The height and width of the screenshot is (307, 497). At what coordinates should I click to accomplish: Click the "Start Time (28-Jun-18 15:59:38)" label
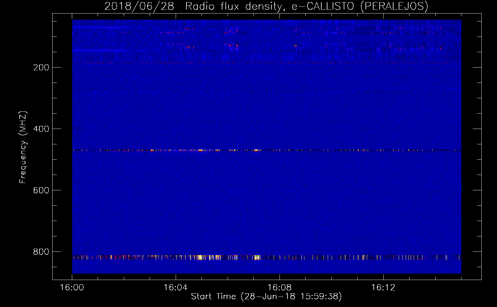click(x=266, y=297)
